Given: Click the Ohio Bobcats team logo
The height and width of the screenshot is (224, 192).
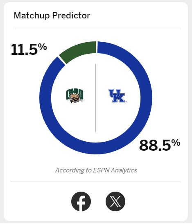Looking at the screenshot, I should tap(75, 96).
